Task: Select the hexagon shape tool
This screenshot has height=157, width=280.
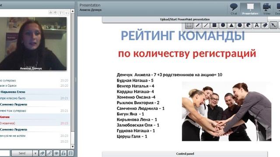Action: click(x=240, y=26)
